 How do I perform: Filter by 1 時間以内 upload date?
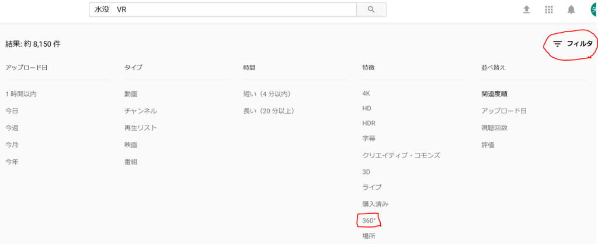click(21, 94)
